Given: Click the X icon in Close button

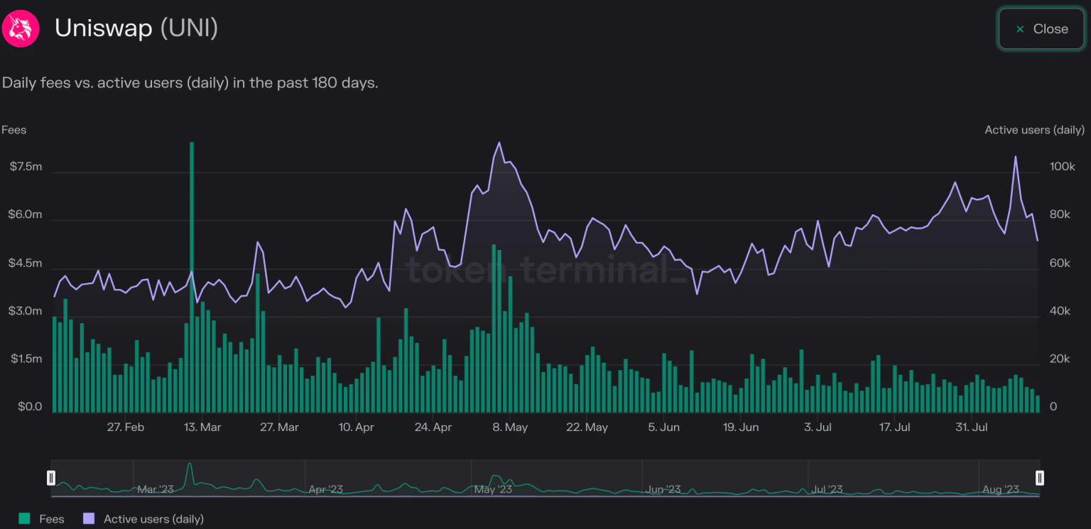Looking at the screenshot, I should click(1020, 29).
